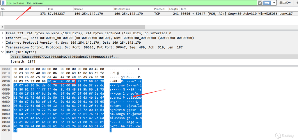Image resolution: width=298 pixels, height=140 pixels.
Task: Apply the display filter with arrow button
Action: coord(267,3)
